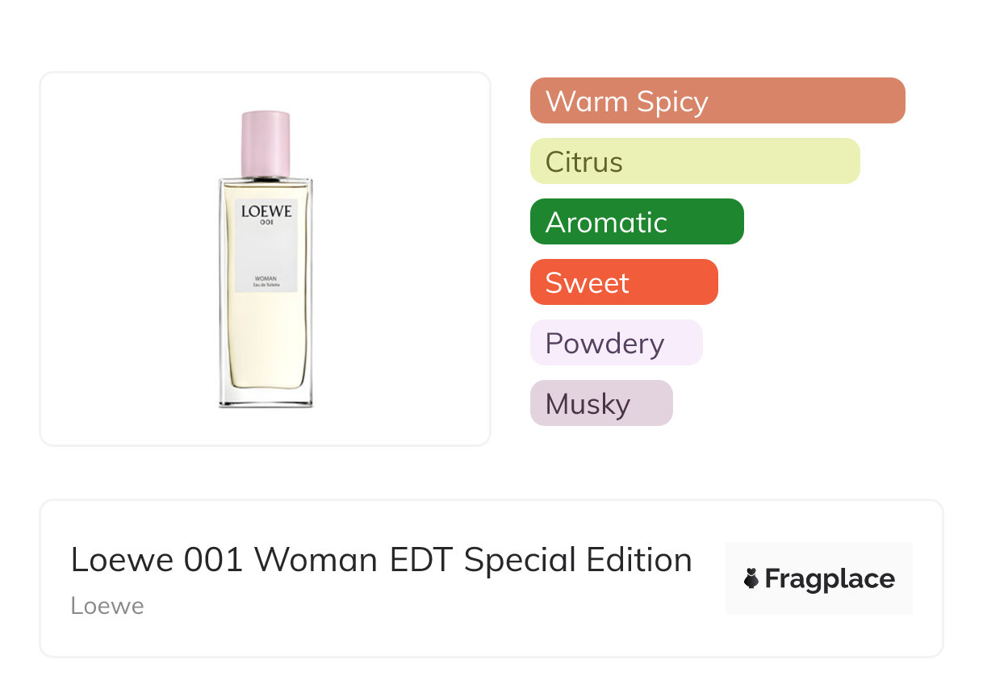Select the Citrus accord bar

tap(694, 161)
